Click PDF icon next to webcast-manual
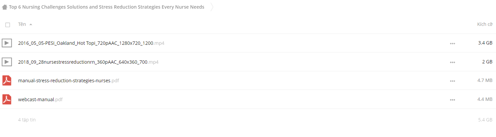Image resolution: width=496 pixels, height=137 pixels. click(x=7, y=99)
